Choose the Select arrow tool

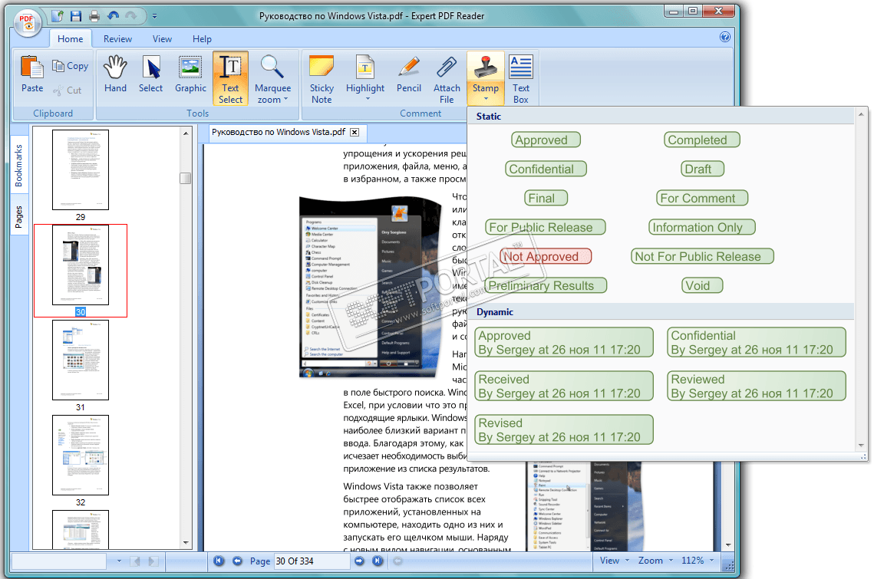click(x=150, y=74)
